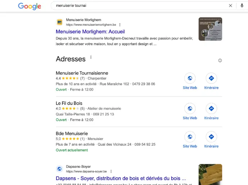Image resolution: width=248 pixels, height=185 pixels.
Task: Click the Menuiserie Morlighem favicon
Action: 59,22
